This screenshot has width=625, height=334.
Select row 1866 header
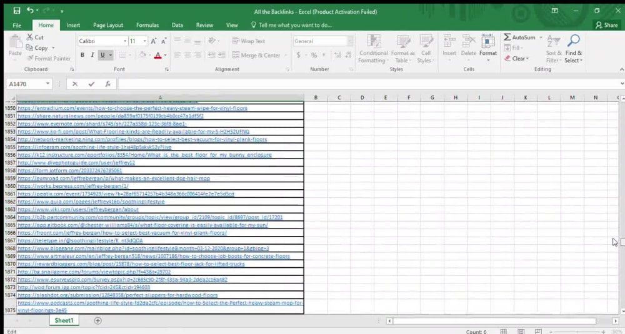click(10, 233)
